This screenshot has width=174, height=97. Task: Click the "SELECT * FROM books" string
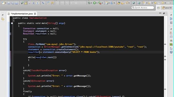(x=84, y=52)
